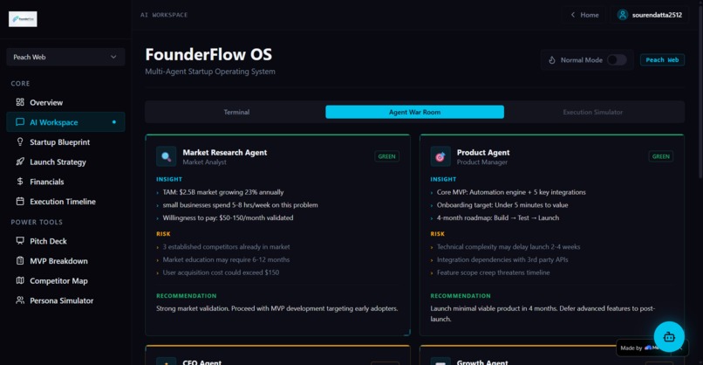Click the AI Workspace chat icon

click(20, 122)
